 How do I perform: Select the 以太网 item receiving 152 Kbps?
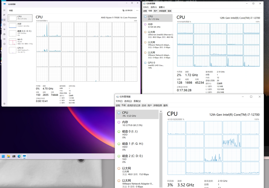[x=137, y=171]
